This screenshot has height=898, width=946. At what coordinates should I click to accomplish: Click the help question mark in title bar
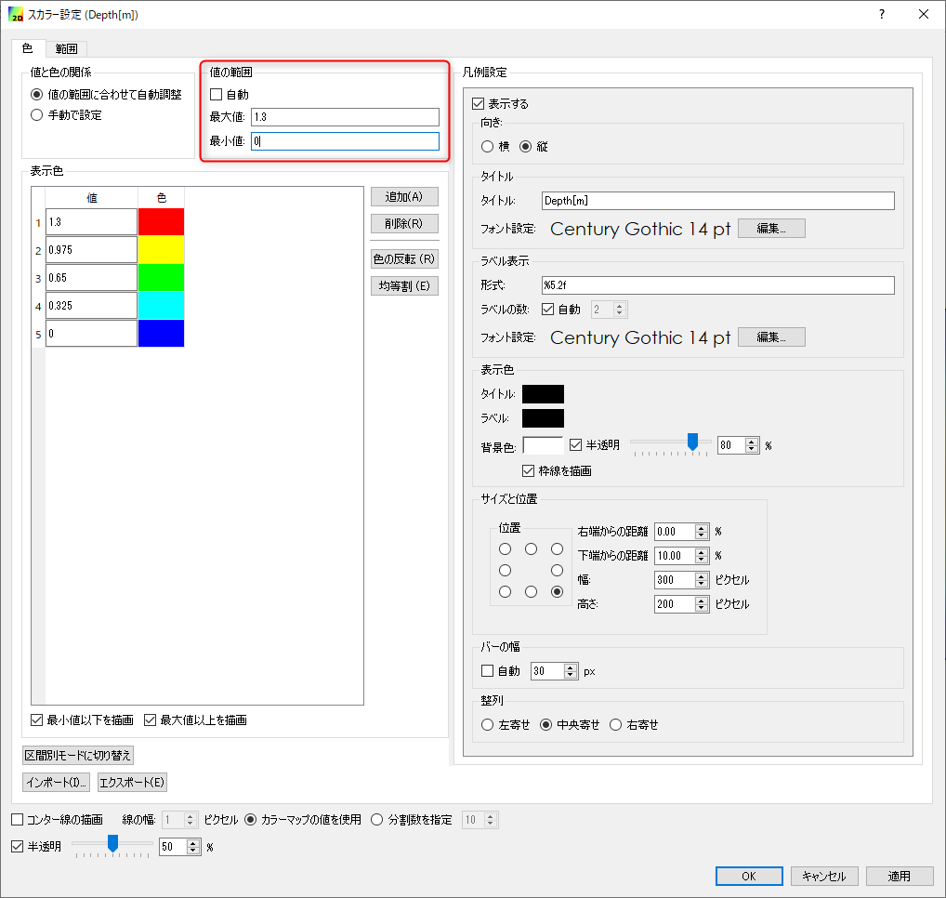[x=882, y=14]
